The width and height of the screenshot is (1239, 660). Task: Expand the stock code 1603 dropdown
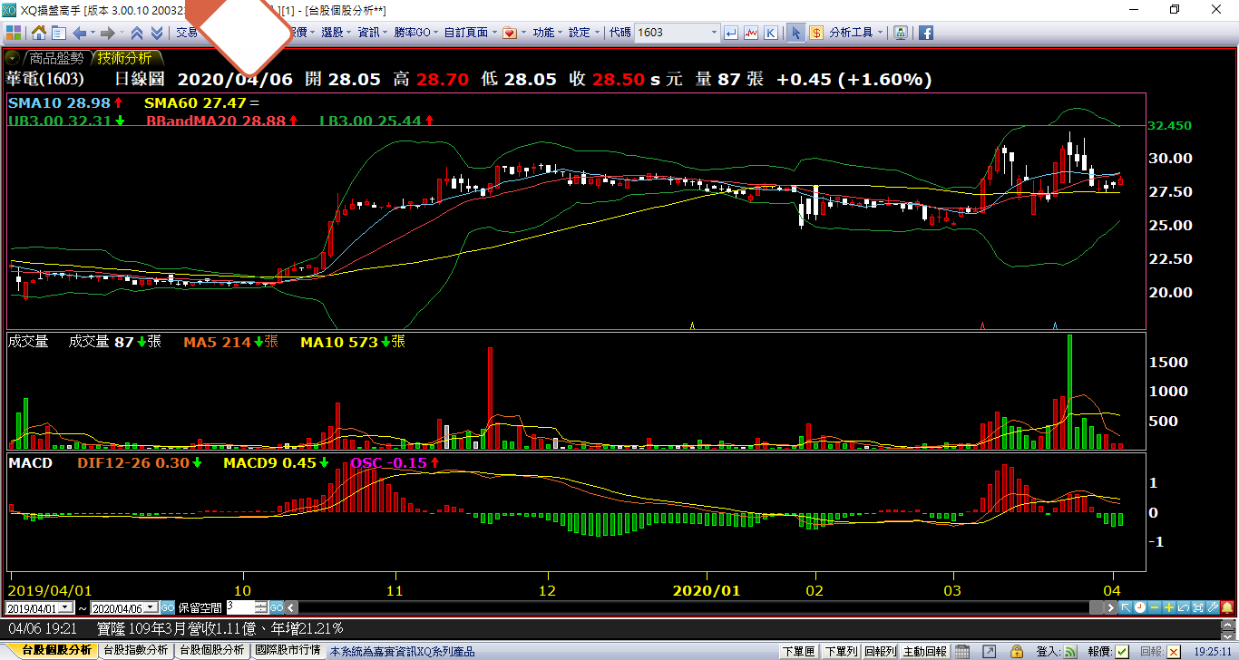(x=713, y=33)
